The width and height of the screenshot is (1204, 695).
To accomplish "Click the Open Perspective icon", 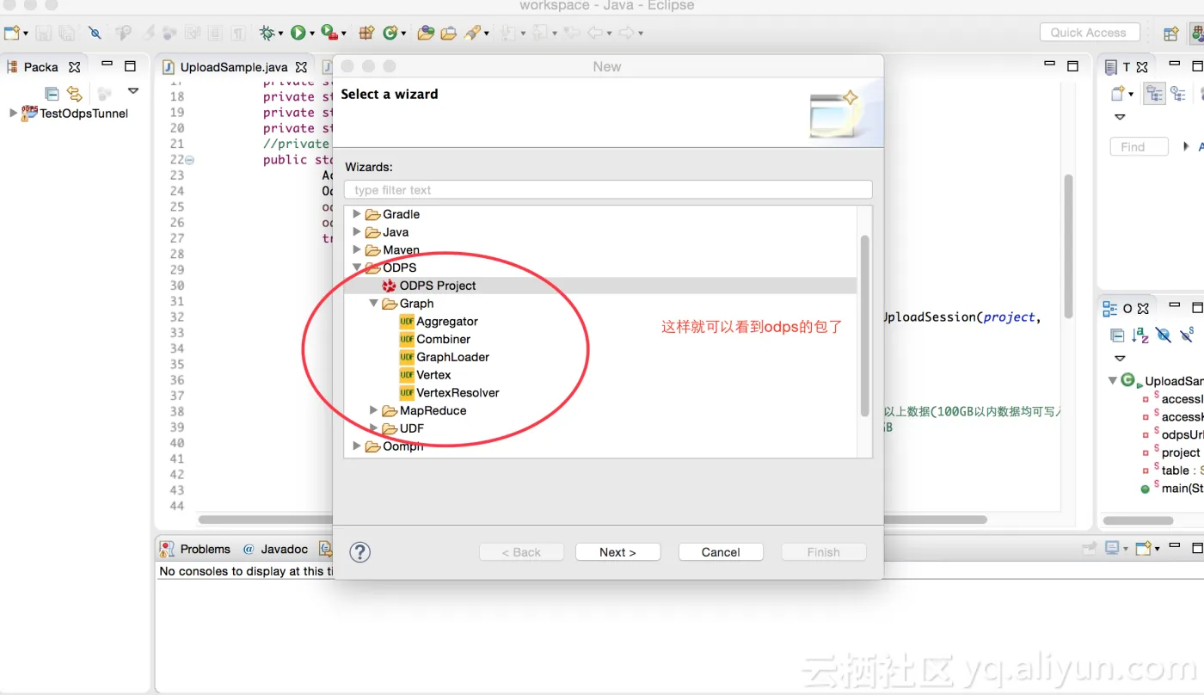I will coord(1170,33).
